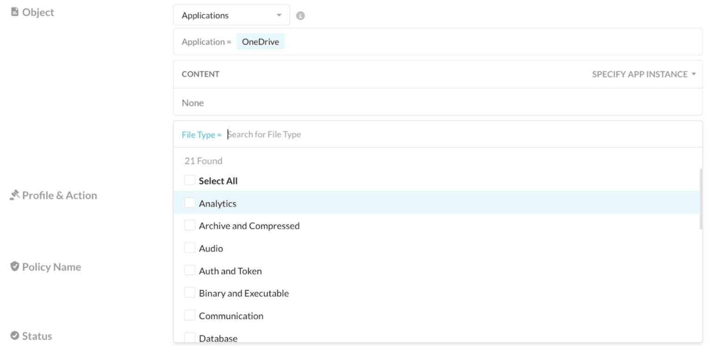The width and height of the screenshot is (713, 350).
Task: Click the File Type filter label
Action: coord(201,134)
